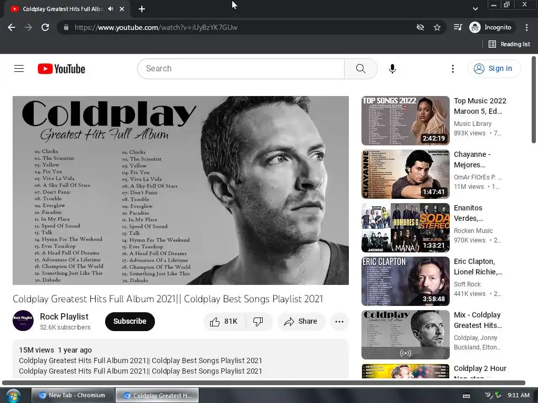Open Chayanne Mejores video thumbnail
Viewport: 538px width, 403px height.
coord(405,174)
